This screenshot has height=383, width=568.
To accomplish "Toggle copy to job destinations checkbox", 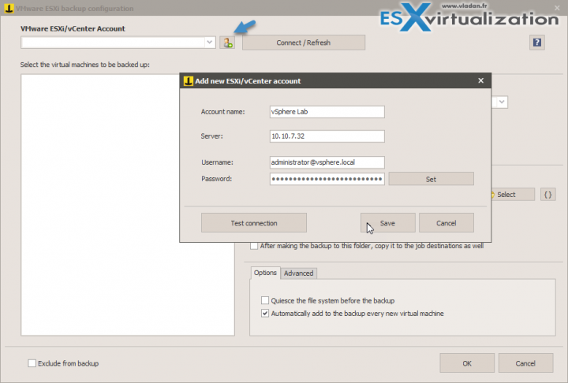I will (254, 246).
